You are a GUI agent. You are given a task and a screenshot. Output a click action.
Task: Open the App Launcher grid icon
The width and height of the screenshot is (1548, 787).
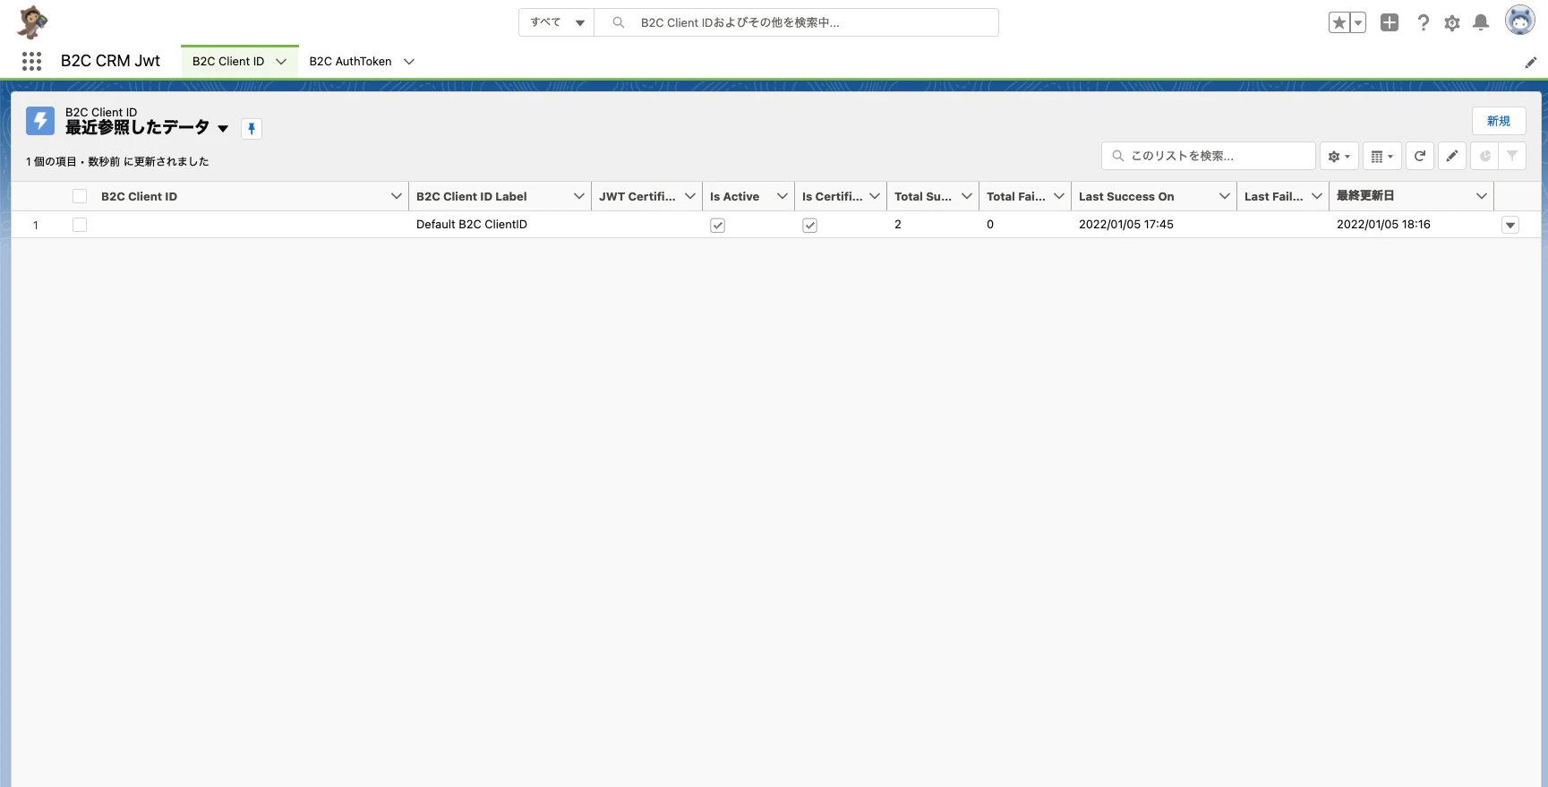coord(32,61)
